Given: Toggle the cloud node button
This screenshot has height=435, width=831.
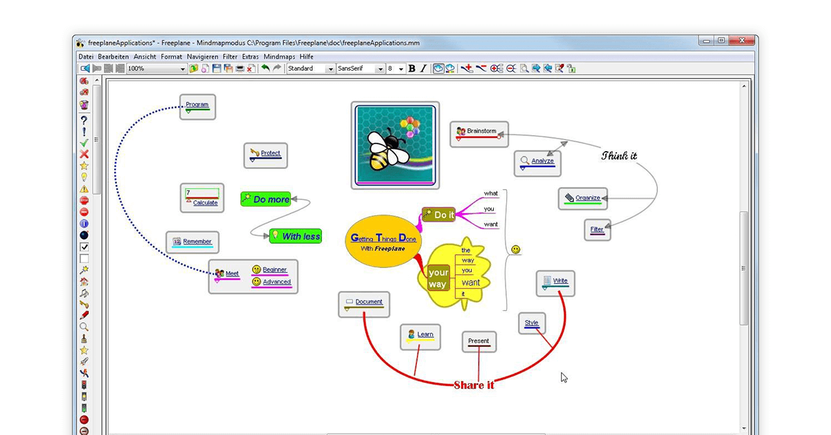Looking at the screenshot, I should [438, 69].
